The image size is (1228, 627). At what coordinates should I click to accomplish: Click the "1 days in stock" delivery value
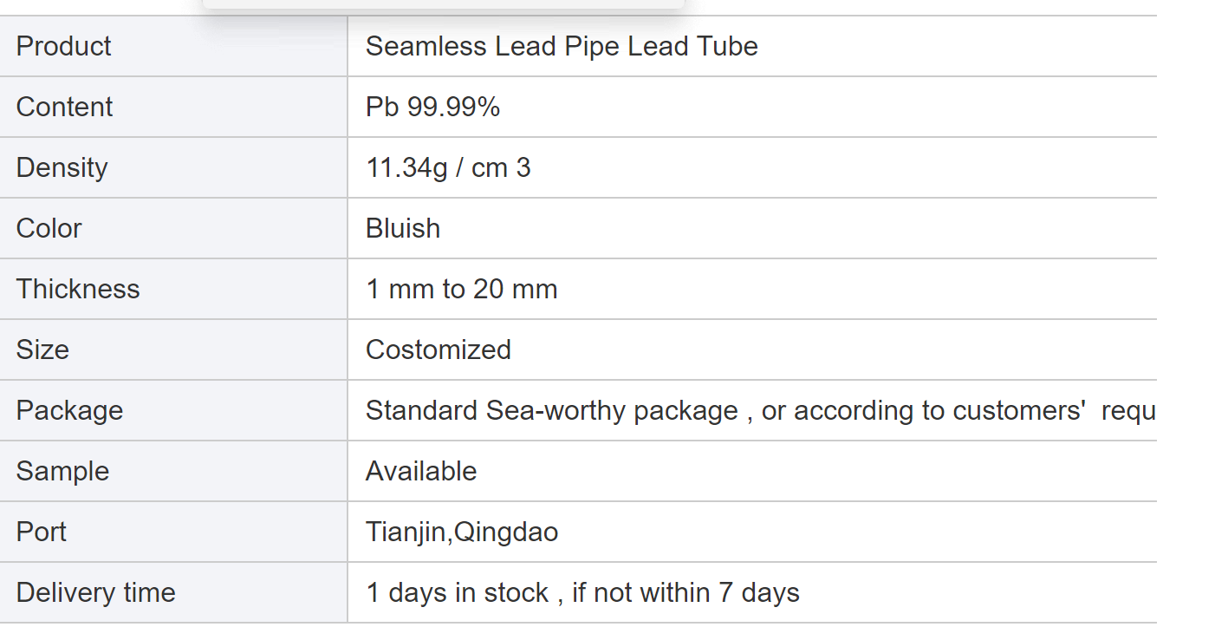pos(457,592)
